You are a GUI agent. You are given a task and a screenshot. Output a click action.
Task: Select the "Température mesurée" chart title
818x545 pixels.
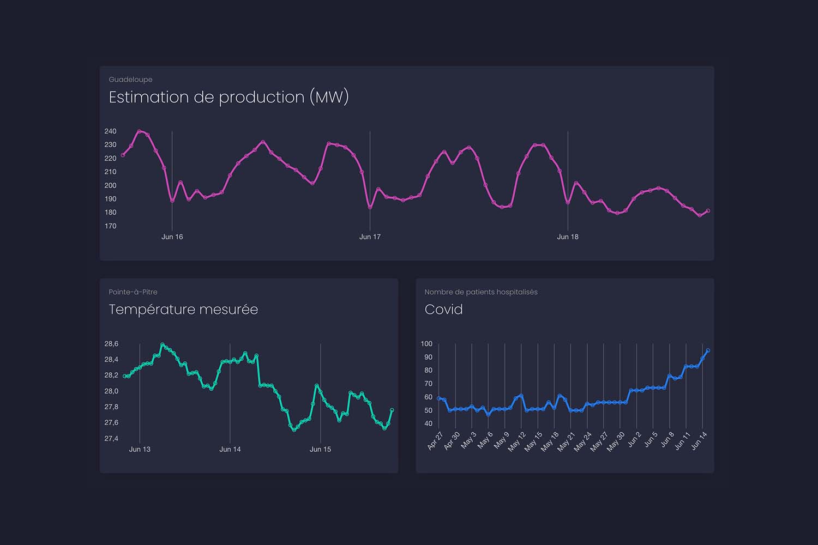183,310
